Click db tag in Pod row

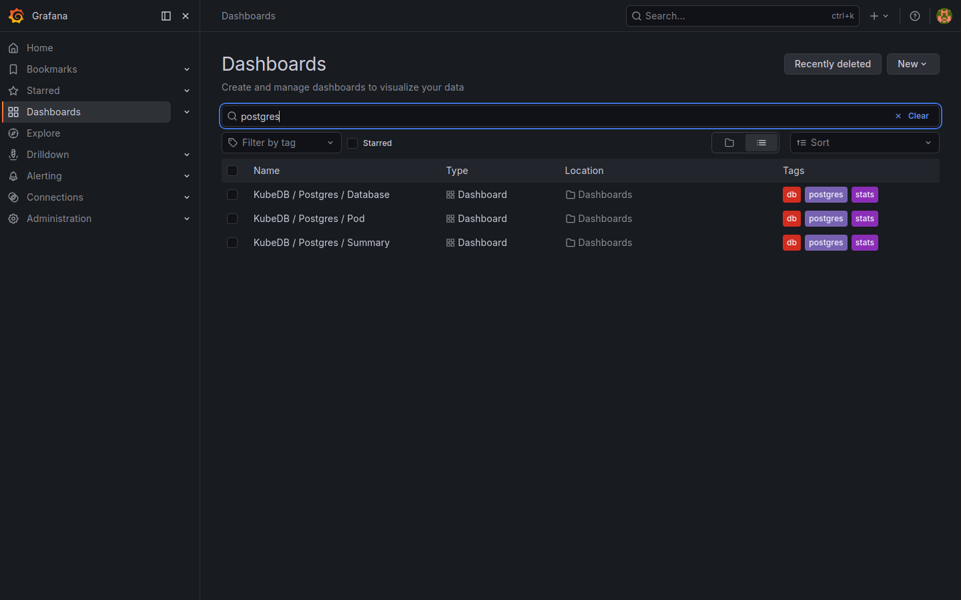(x=791, y=219)
